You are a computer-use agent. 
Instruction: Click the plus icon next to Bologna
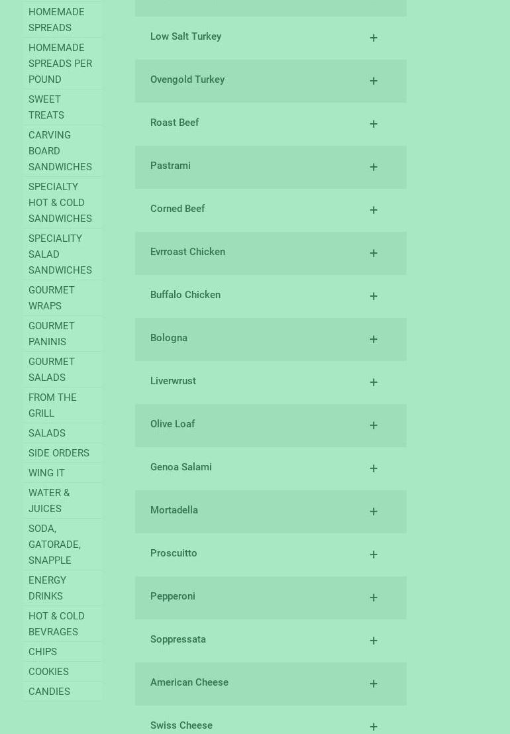[x=374, y=339]
